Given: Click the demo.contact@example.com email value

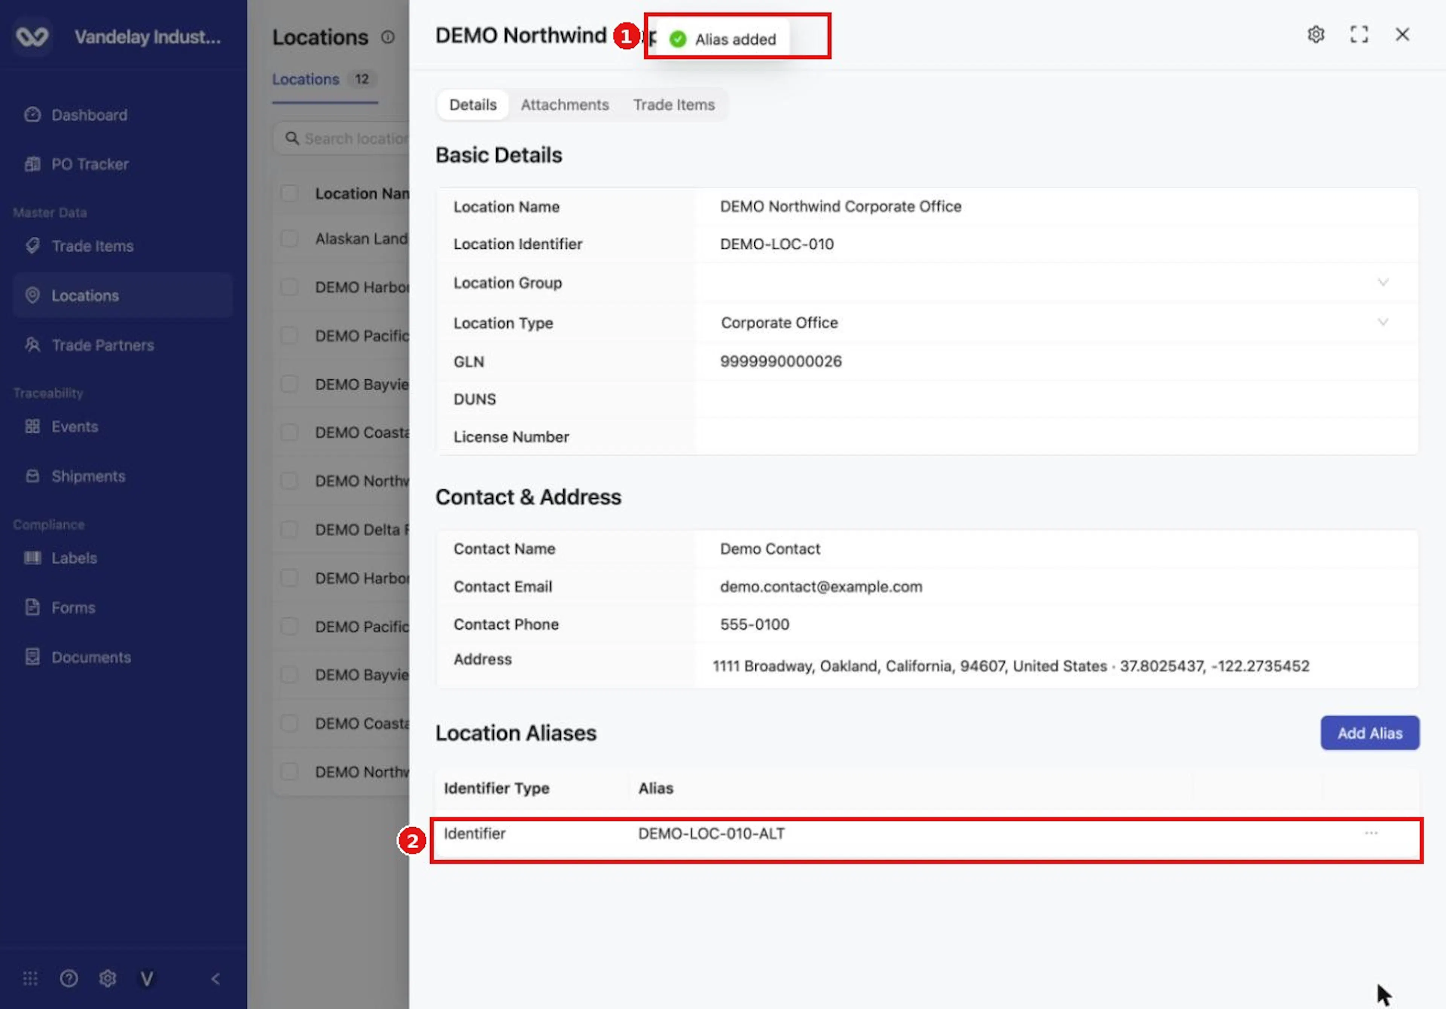Looking at the screenshot, I should (821, 587).
